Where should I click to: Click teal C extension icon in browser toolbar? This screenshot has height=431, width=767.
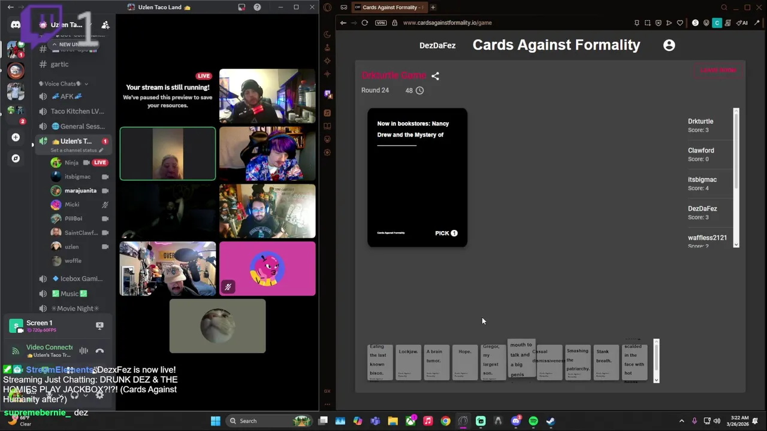click(x=717, y=23)
